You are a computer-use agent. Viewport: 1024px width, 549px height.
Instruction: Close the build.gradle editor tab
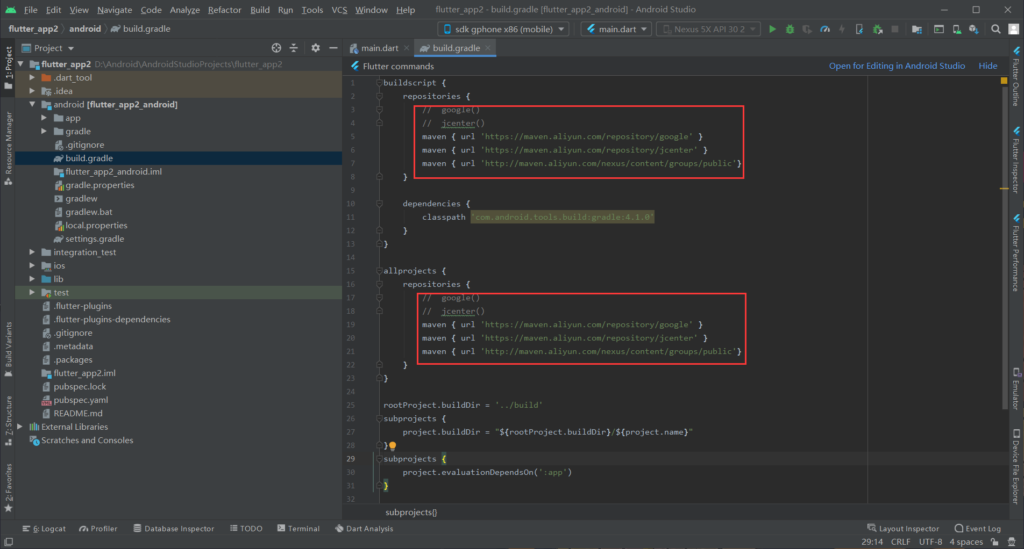tap(488, 48)
